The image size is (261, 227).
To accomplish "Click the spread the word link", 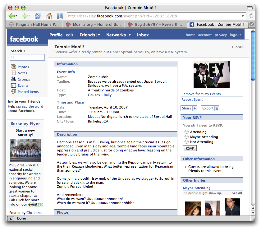I will click(30, 106).
